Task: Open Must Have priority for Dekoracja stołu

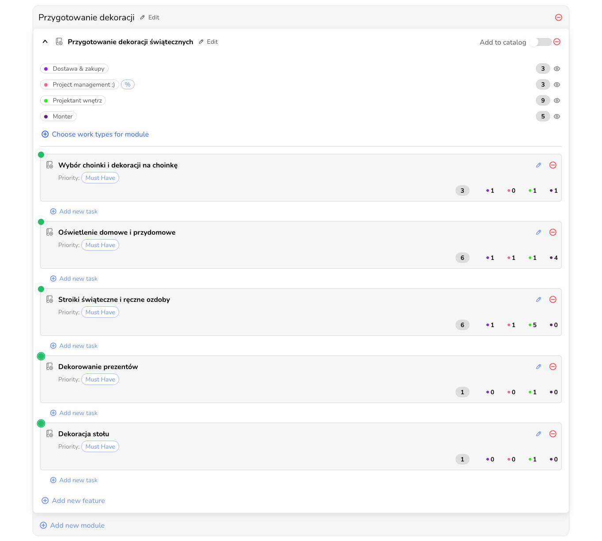Action: pos(100,447)
